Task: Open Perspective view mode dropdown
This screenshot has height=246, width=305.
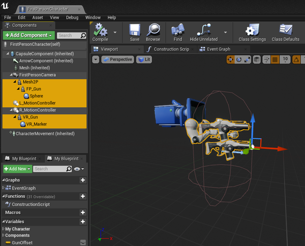Action: click(118, 59)
